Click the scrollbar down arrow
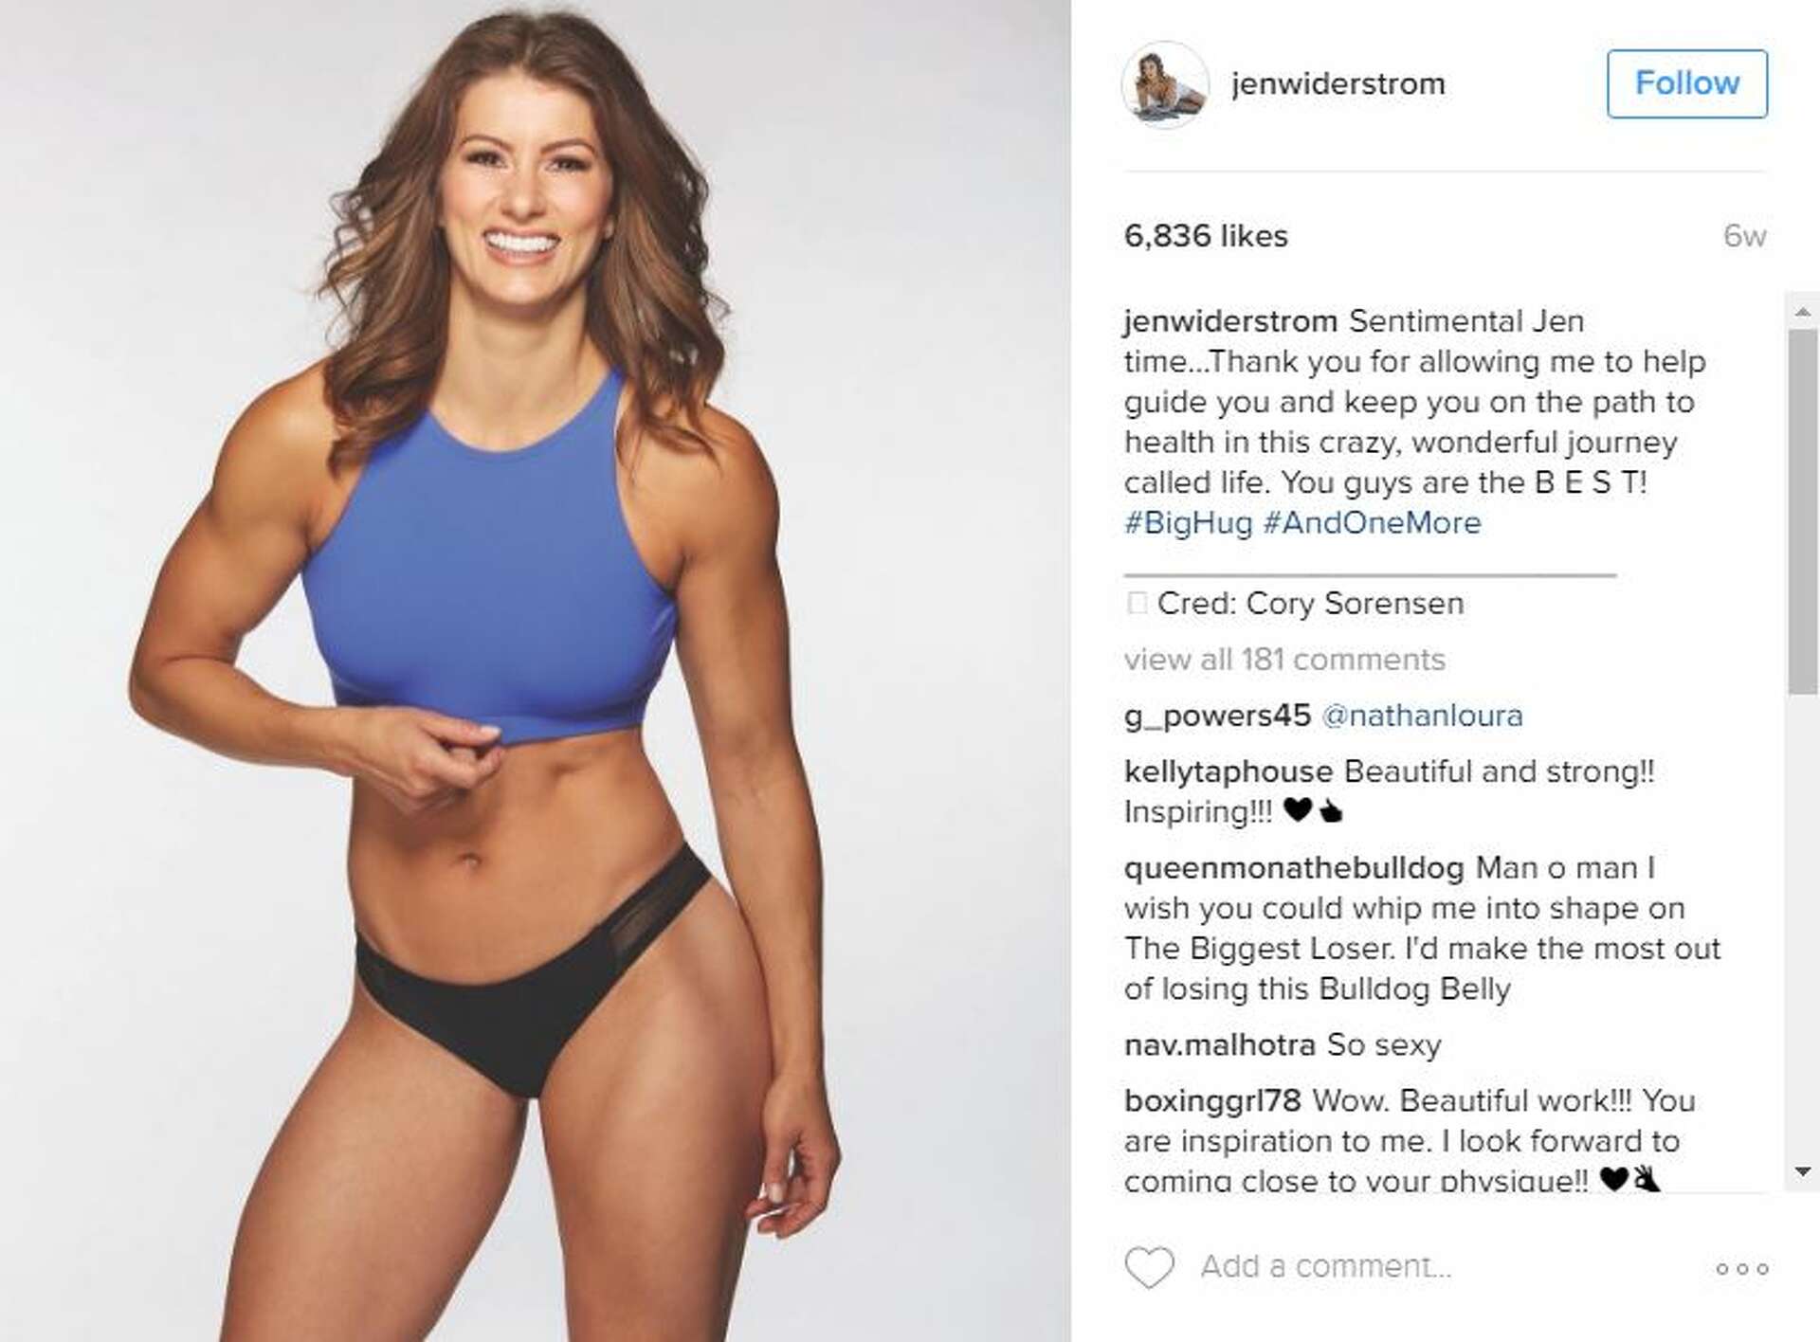The width and height of the screenshot is (1820, 1342). 1802,1173
